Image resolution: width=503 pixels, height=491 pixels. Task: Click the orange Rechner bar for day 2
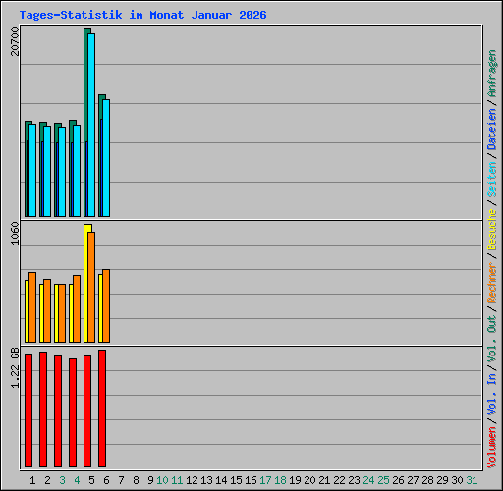47,311
